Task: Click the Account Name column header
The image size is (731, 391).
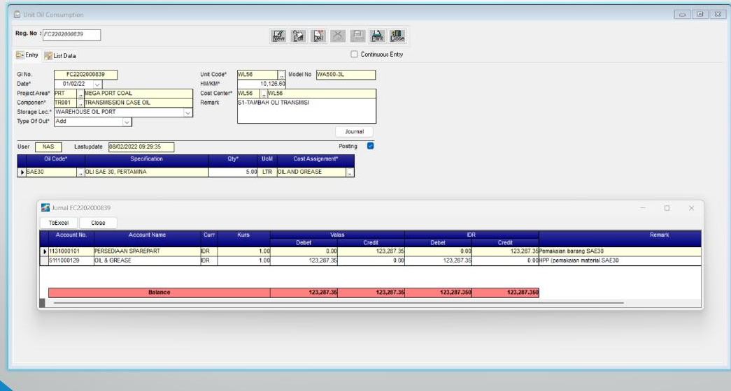Action: [148, 238]
